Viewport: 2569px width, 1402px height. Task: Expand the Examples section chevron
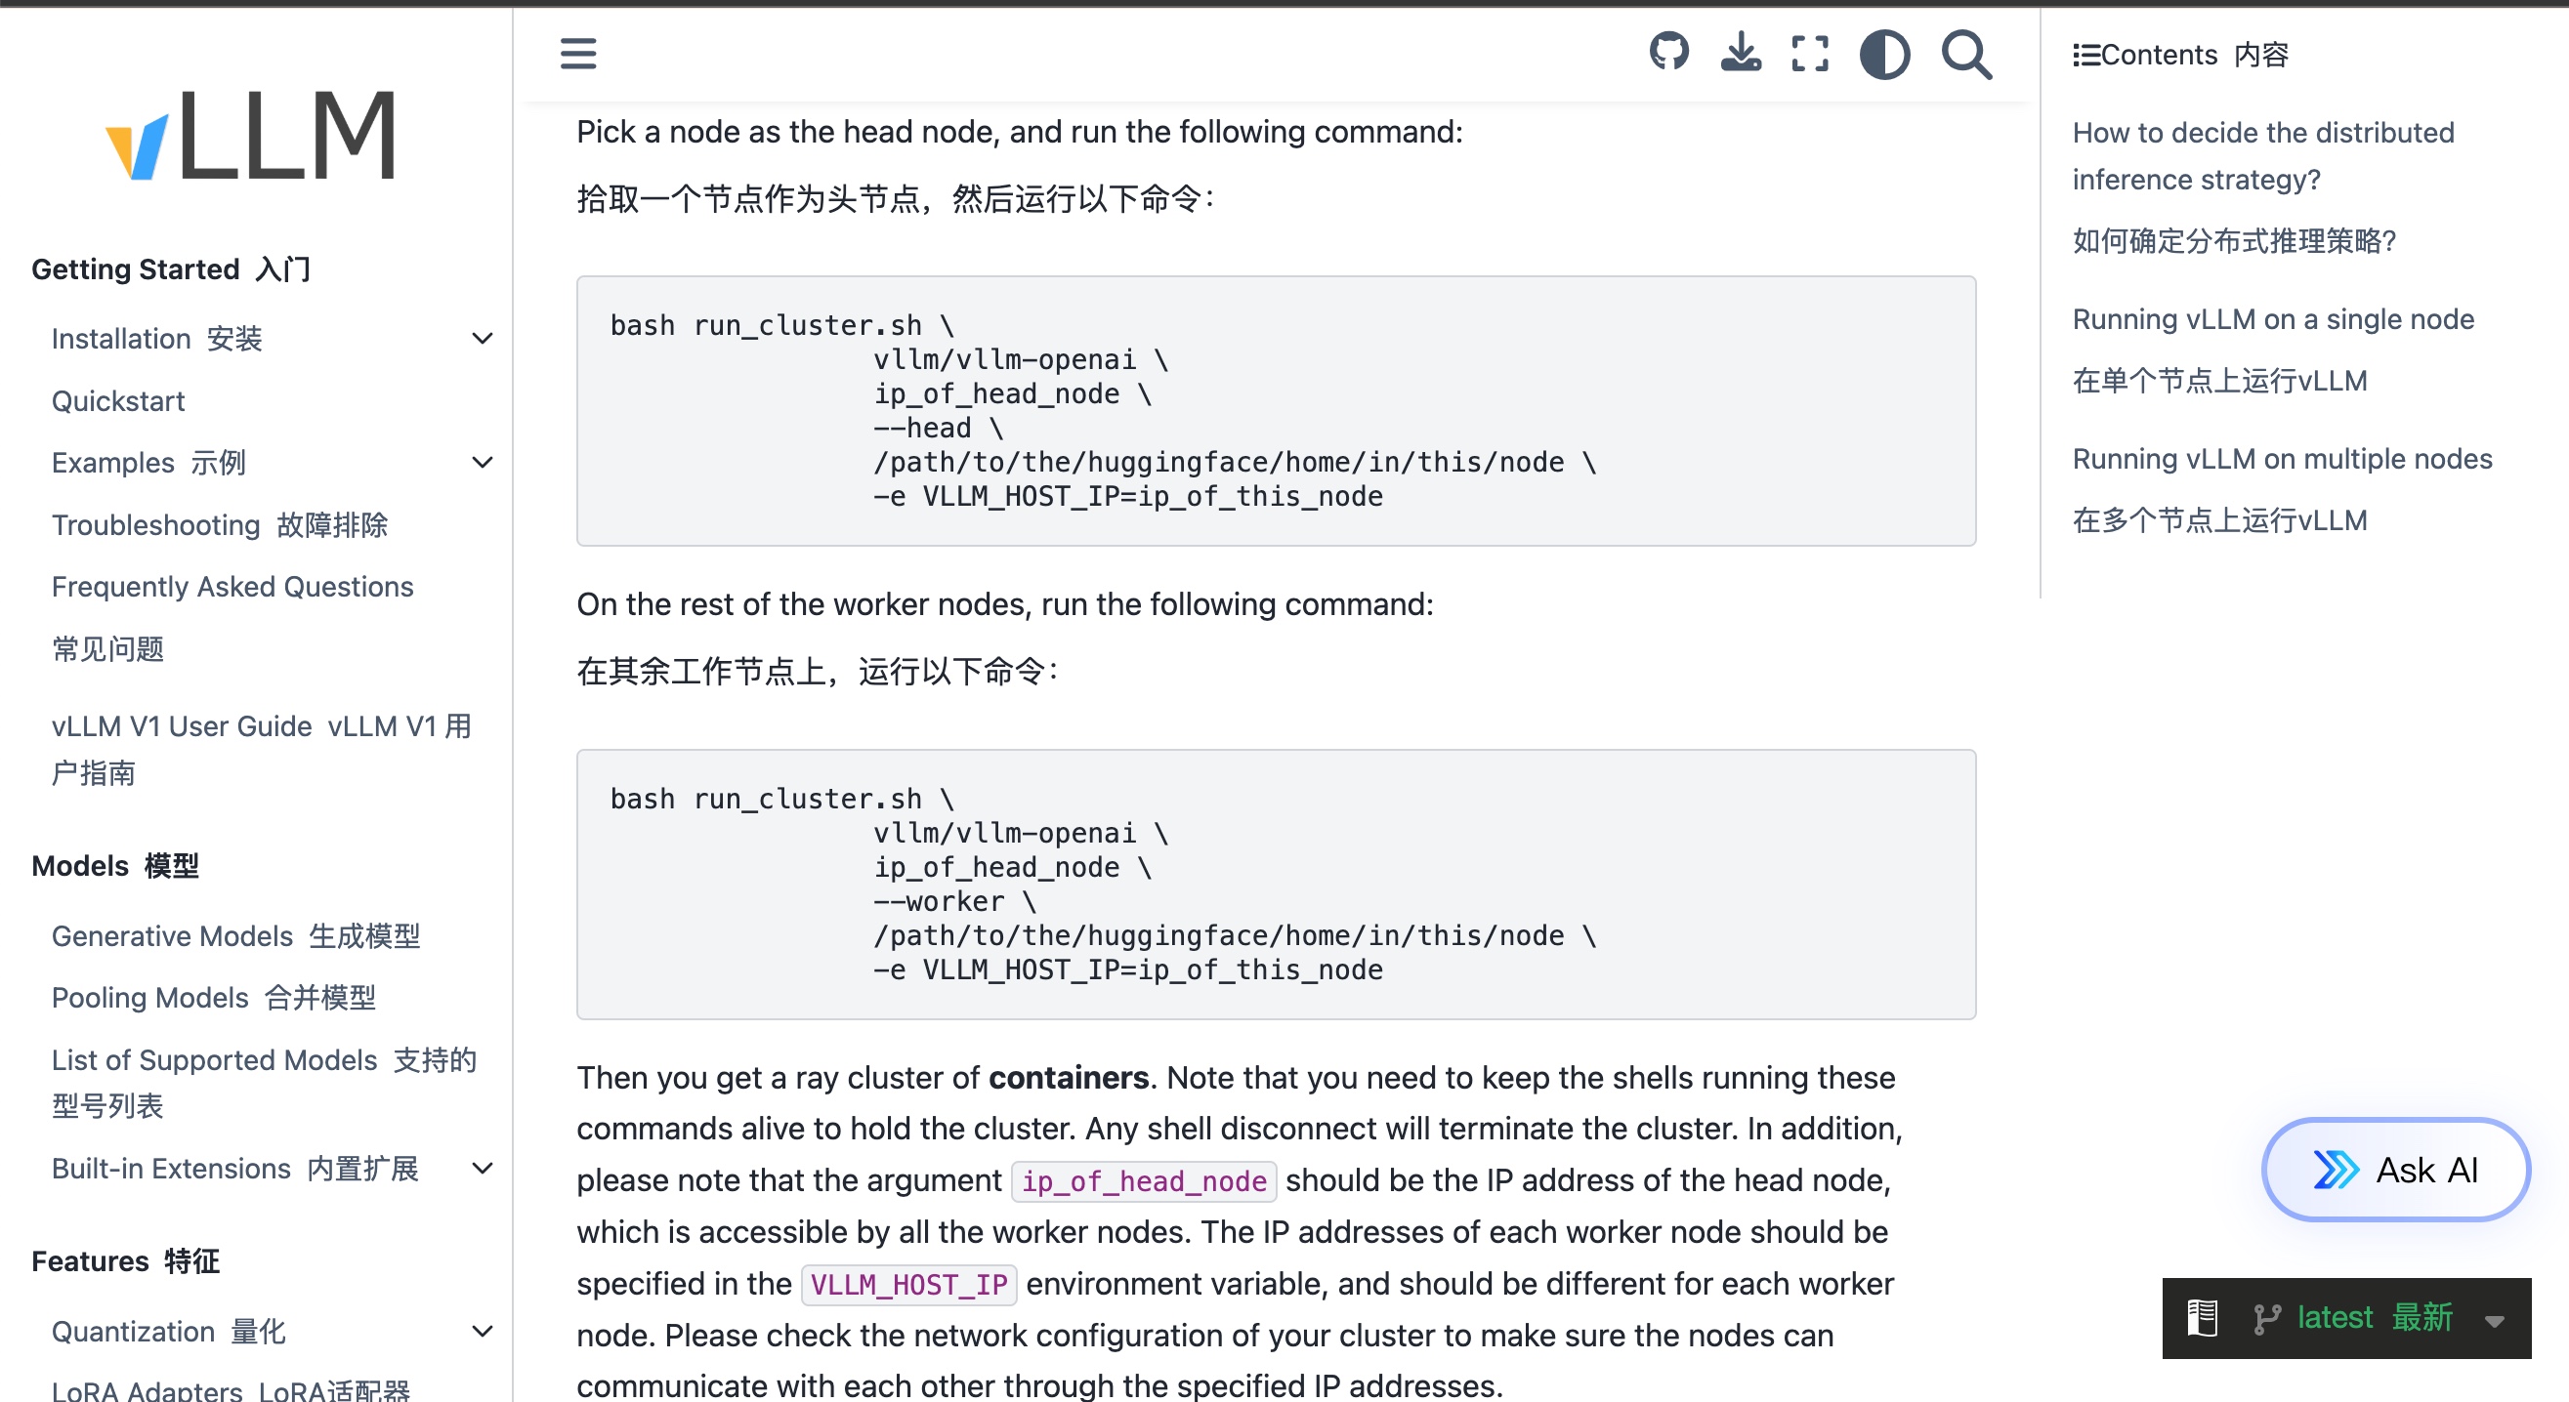click(x=483, y=463)
